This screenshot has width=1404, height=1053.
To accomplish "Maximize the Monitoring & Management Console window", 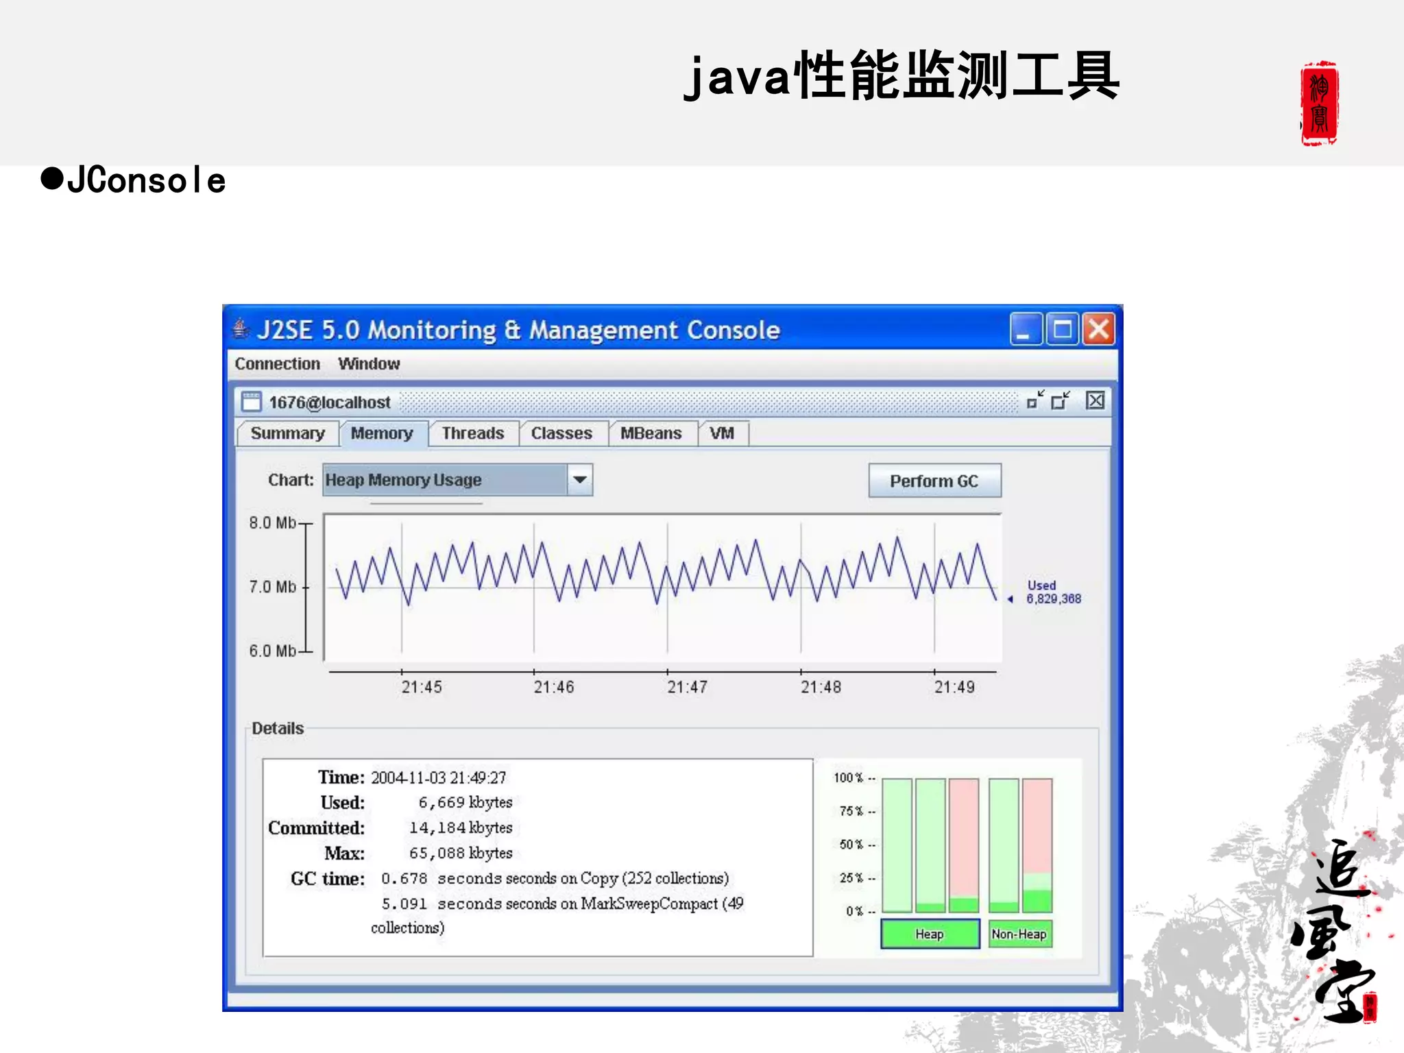I will 1063,330.
